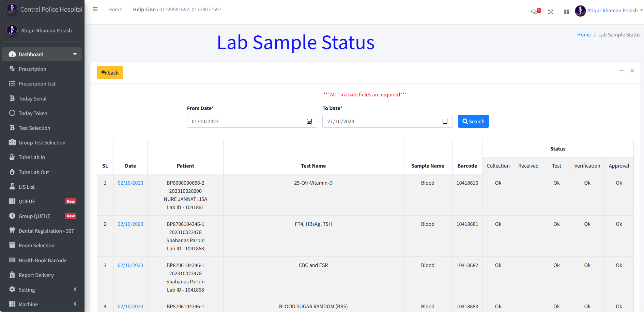Click the Dashboard gauge icon
This screenshot has width=644, height=312.
coord(12,54)
